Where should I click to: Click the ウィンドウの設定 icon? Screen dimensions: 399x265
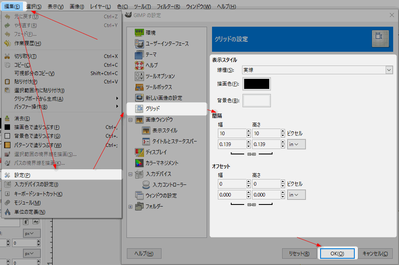139,196
